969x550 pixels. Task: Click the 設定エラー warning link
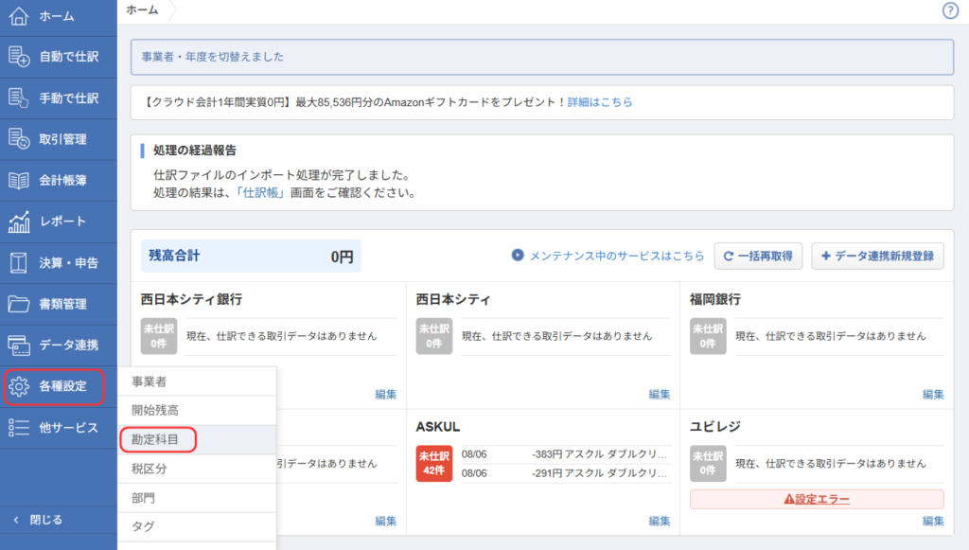(x=817, y=500)
